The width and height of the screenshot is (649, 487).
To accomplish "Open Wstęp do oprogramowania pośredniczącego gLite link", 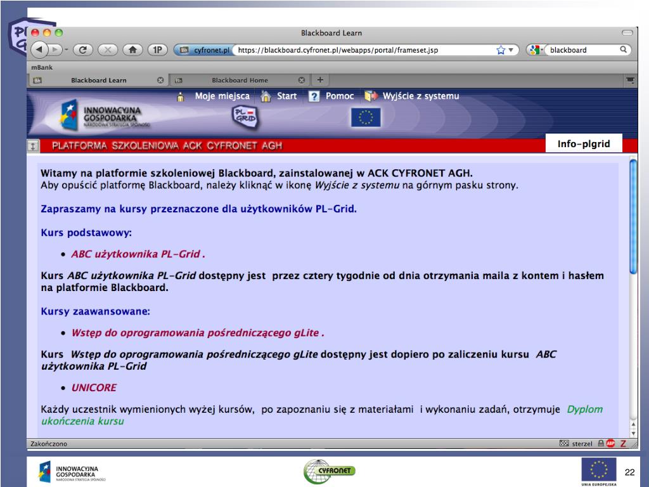I will (198, 333).
